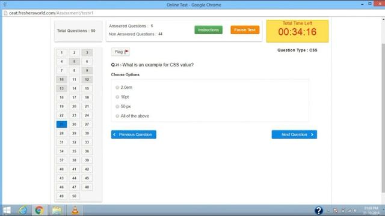Select the 10pt option

[x=117, y=97]
